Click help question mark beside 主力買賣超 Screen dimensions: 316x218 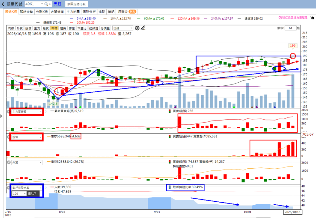(x=46, y=112)
